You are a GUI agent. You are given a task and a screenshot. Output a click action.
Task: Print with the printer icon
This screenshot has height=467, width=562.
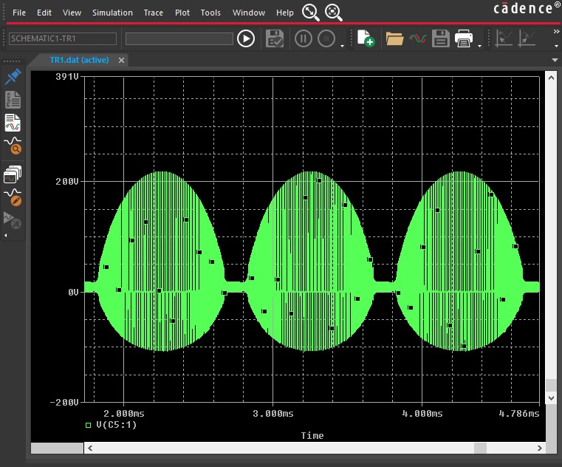[x=464, y=38]
